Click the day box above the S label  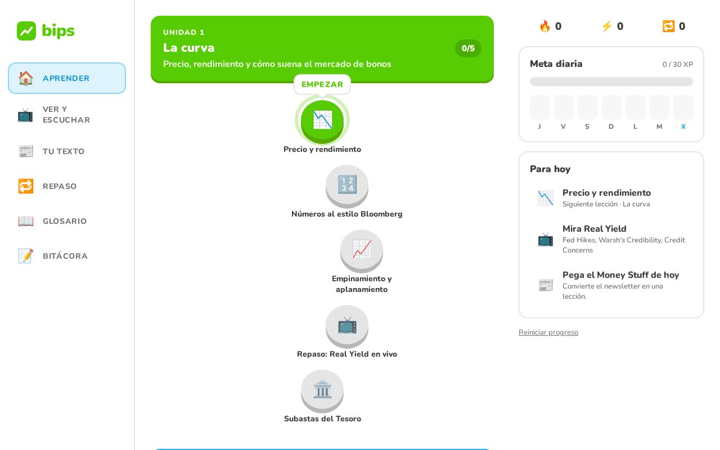587,107
